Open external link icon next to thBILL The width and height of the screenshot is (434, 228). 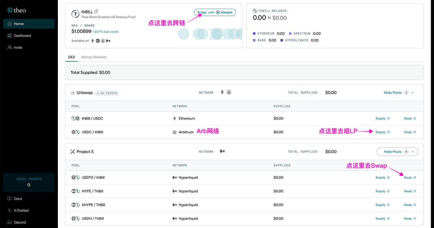(96, 12)
